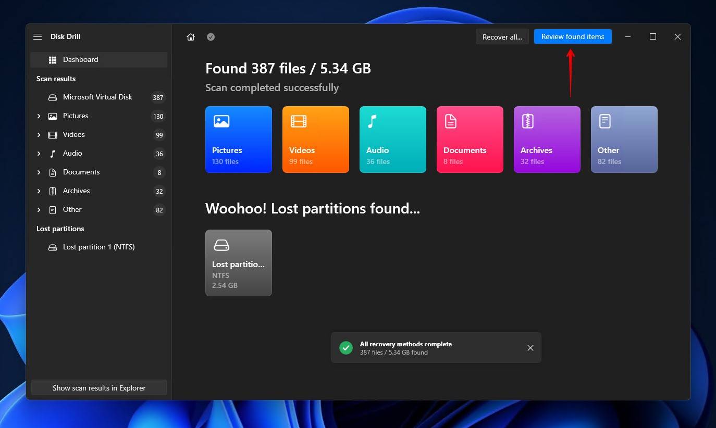Click the 99 Videos count badge
This screenshot has height=428, width=716.
coord(159,135)
